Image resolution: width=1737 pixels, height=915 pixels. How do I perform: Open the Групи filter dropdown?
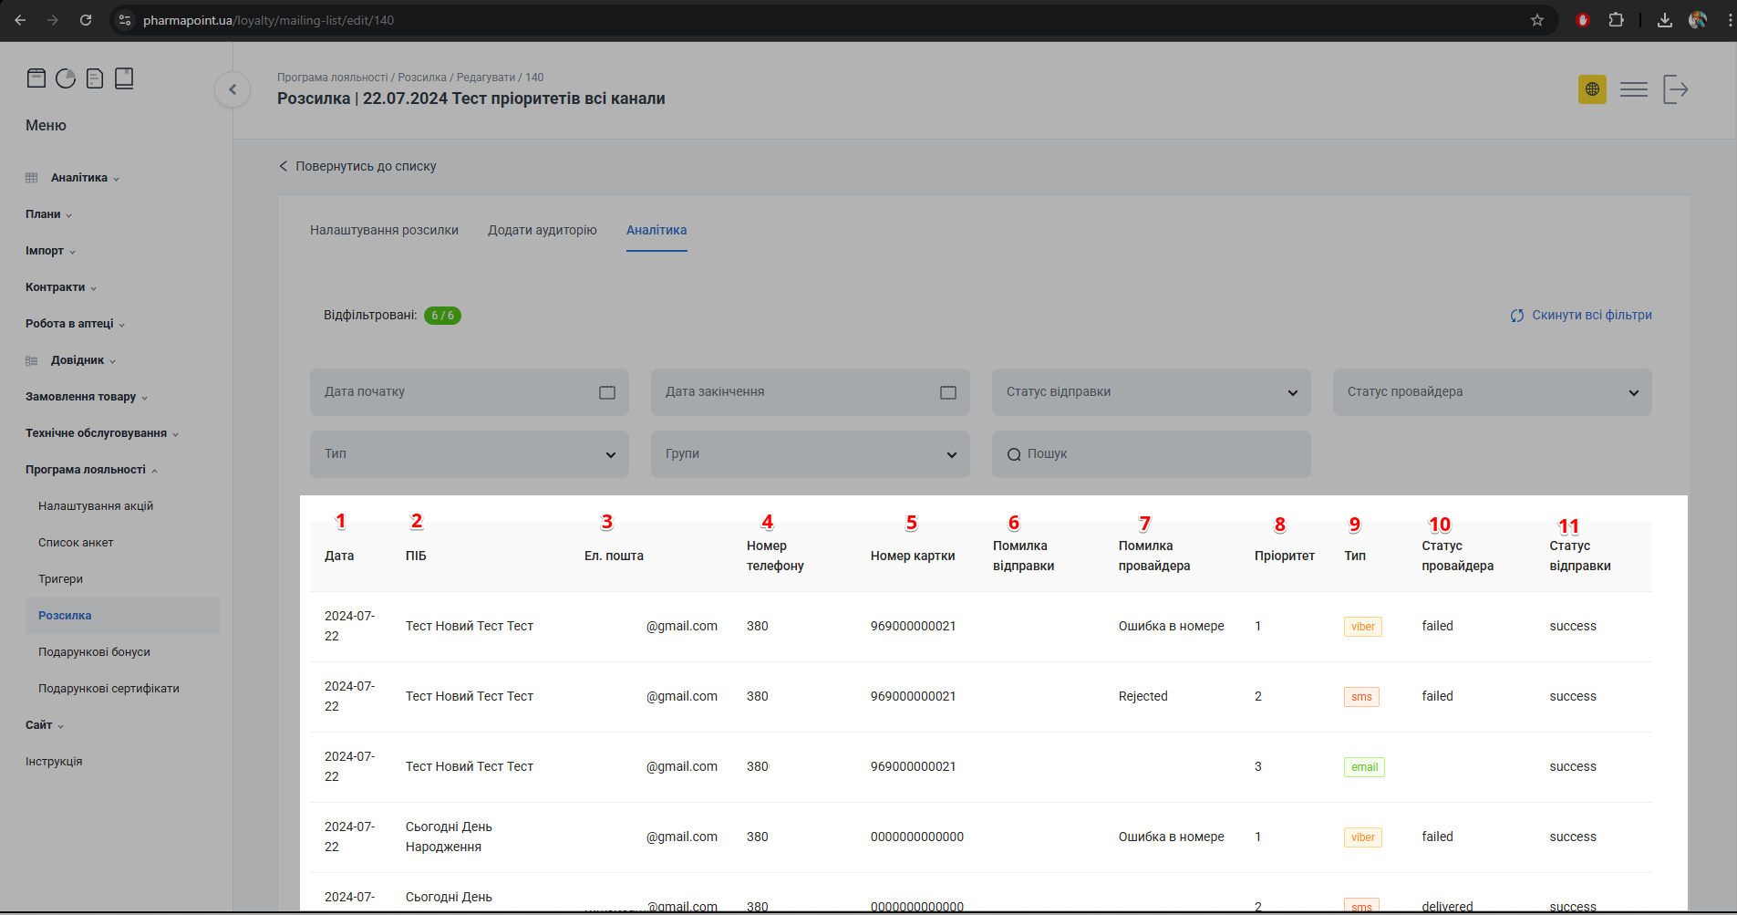811,454
